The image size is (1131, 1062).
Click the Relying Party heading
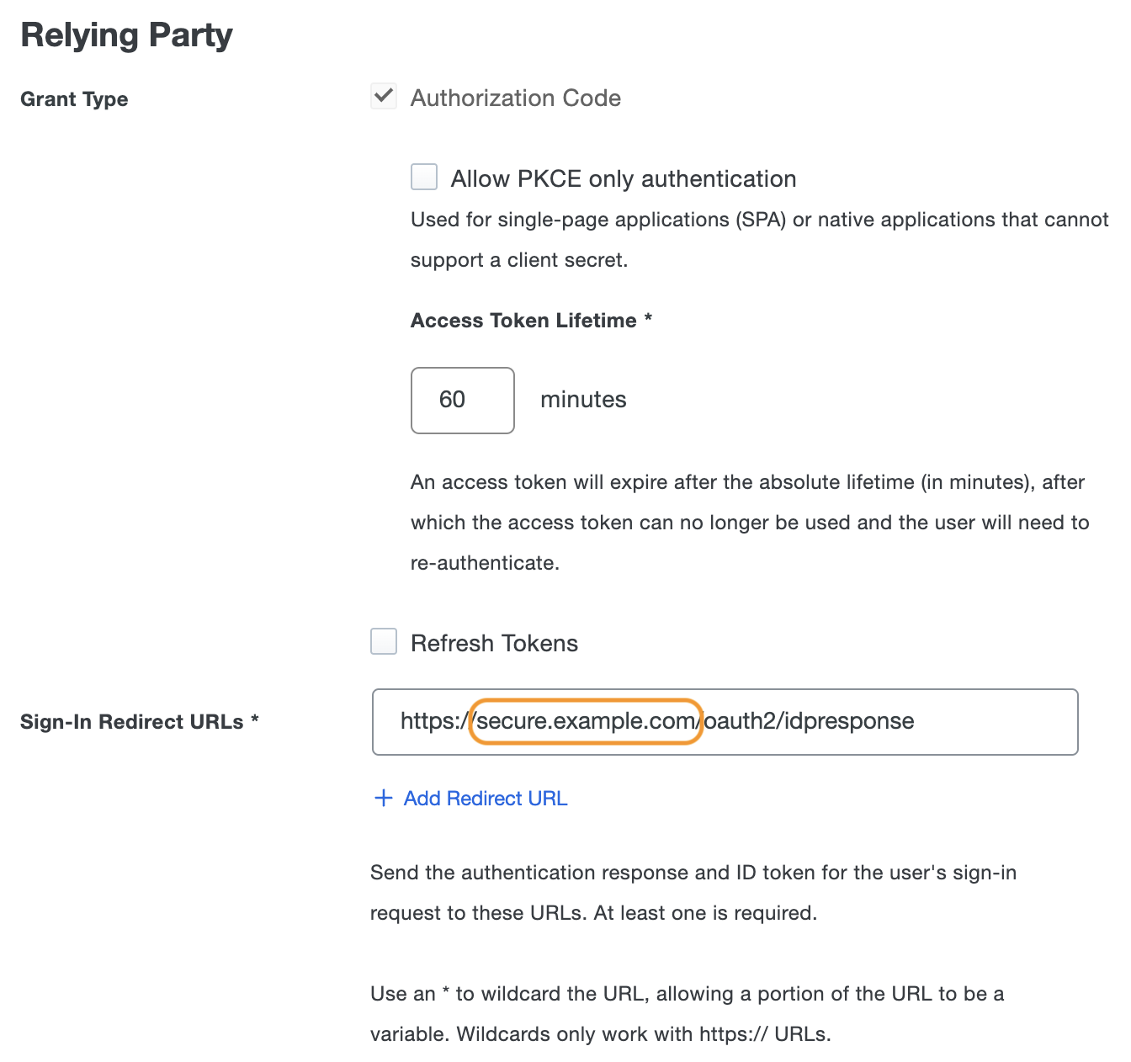(125, 35)
